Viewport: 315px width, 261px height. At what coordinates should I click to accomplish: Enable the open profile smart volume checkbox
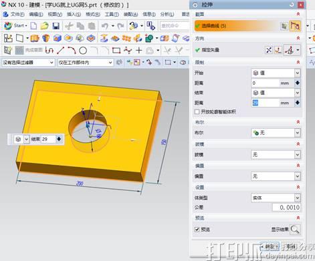click(x=197, y=111)
